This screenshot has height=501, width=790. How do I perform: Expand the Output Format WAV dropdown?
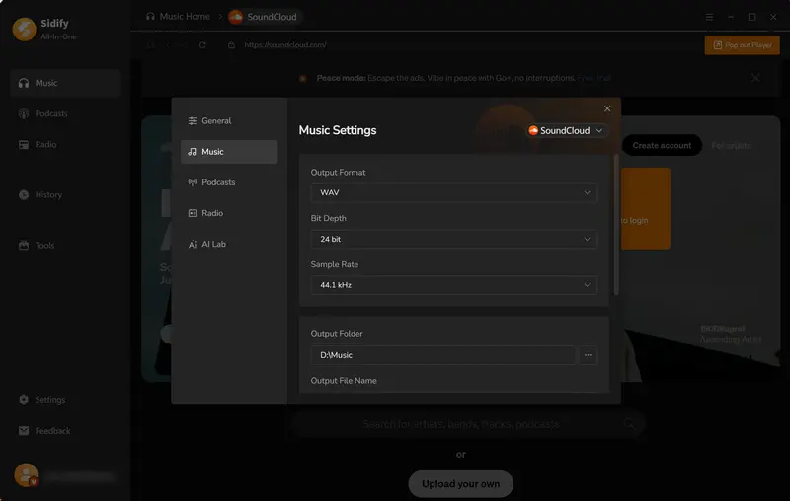(x=454, y=192)
